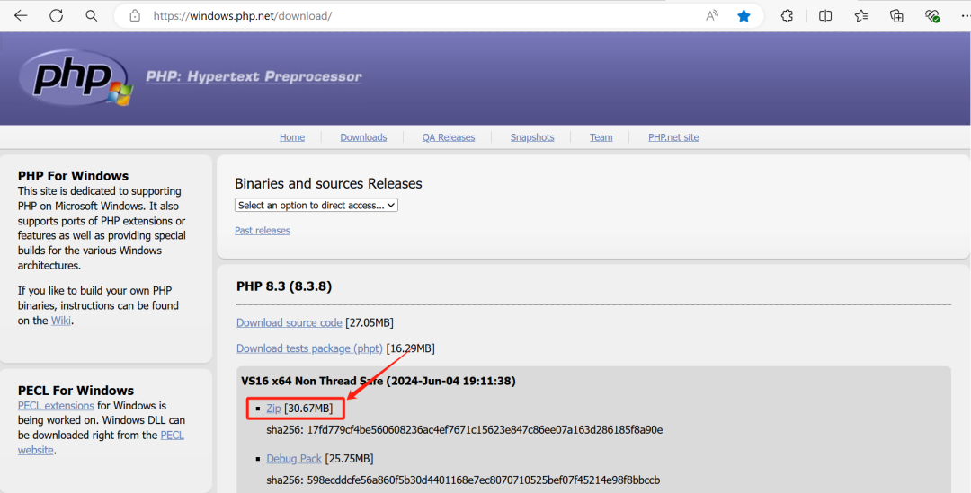
Task: Click the PHP Windows logo
Action: (x=76, y=77)
